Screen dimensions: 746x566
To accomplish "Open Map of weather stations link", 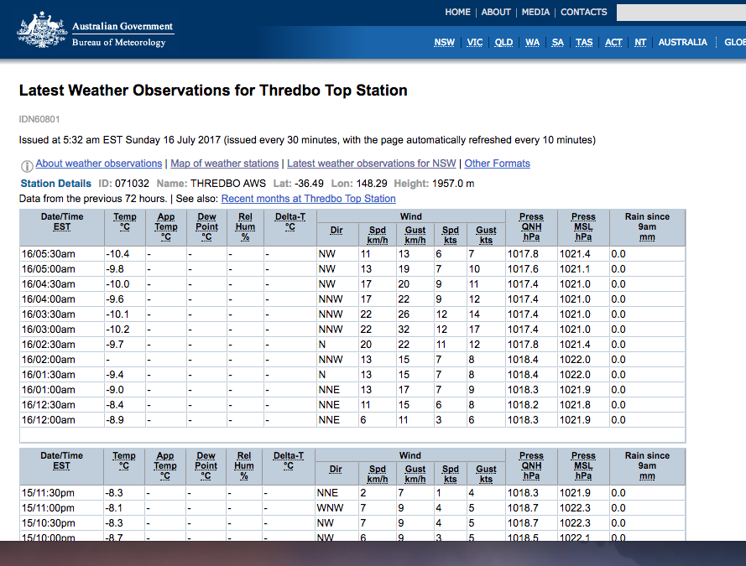I will 224,164.
